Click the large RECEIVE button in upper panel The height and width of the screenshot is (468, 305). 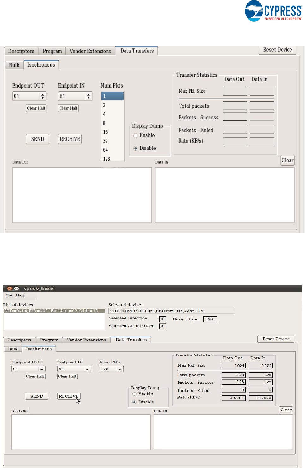click(x=70, y=139)
